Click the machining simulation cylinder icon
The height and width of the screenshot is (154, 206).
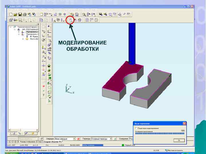pyautogui.click(x=71, y=20)
